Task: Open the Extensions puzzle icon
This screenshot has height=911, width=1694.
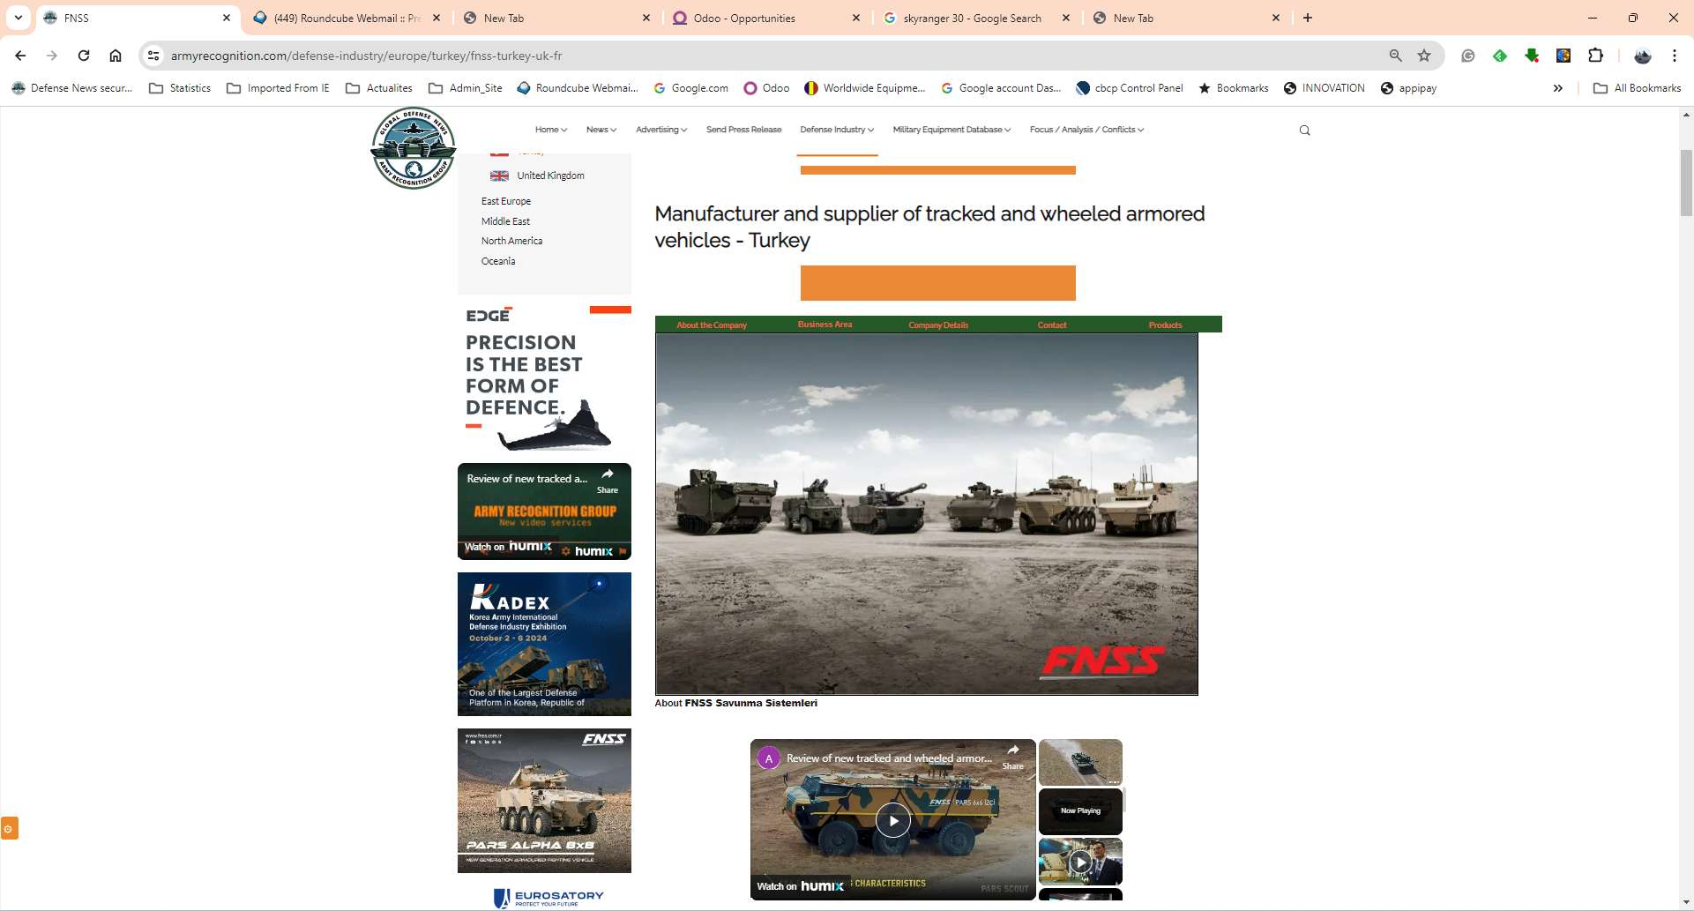Action: (x=1594, y=56)
